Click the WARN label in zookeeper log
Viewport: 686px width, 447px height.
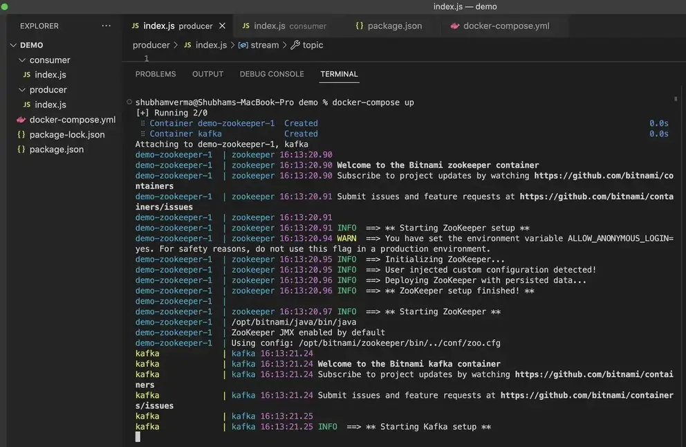tap(346, 239)
